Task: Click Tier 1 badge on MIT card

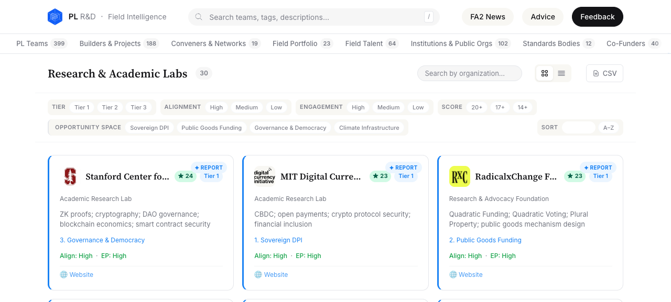Action: point(406,176)
